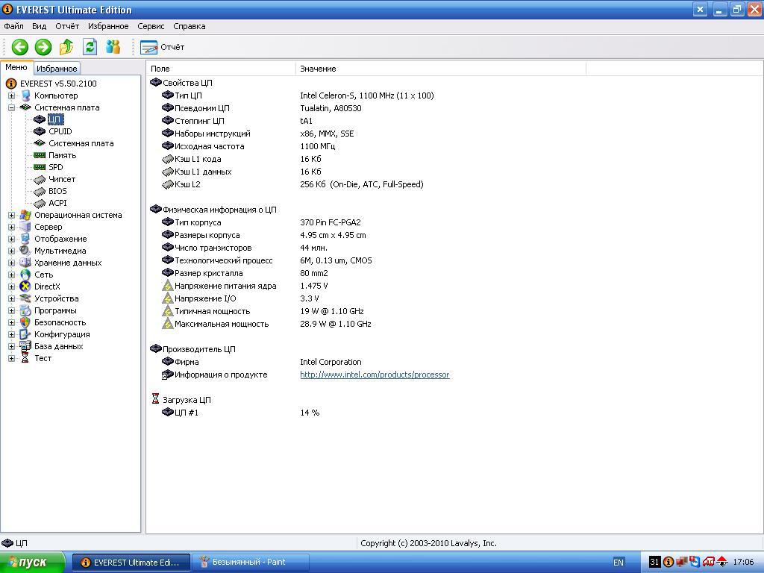Open the Вид menu
764x573 pixels.
39,26
